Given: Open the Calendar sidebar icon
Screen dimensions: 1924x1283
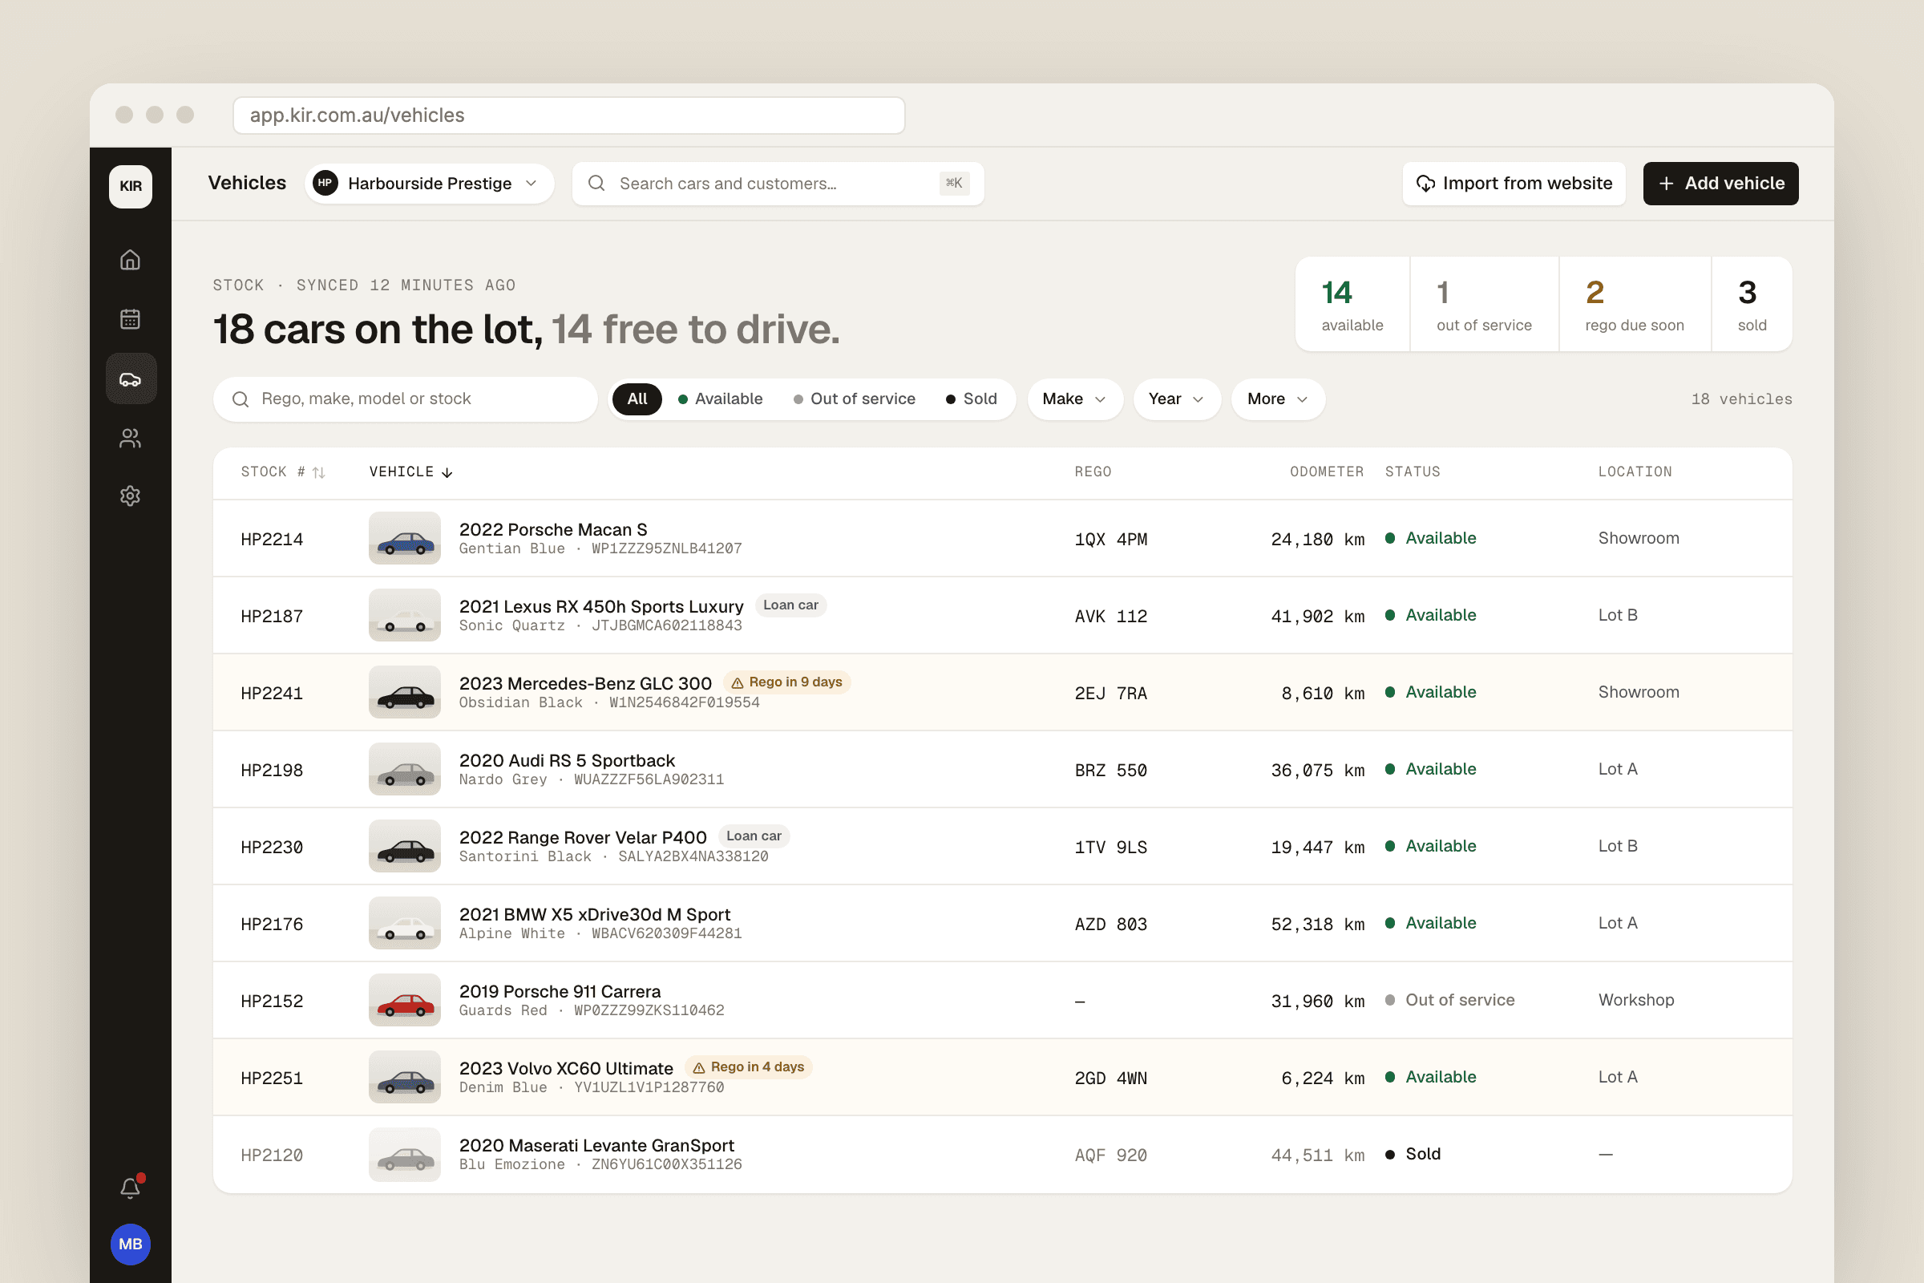Looking at the screenshot, I should pos(130,319).
